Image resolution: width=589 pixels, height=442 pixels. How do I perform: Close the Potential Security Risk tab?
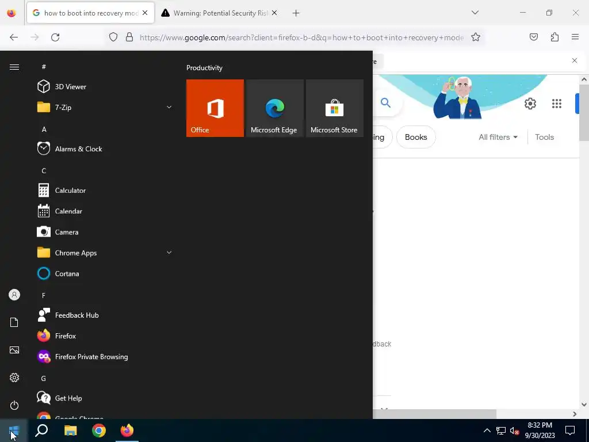pyautogui.click(x=274, y=13)
